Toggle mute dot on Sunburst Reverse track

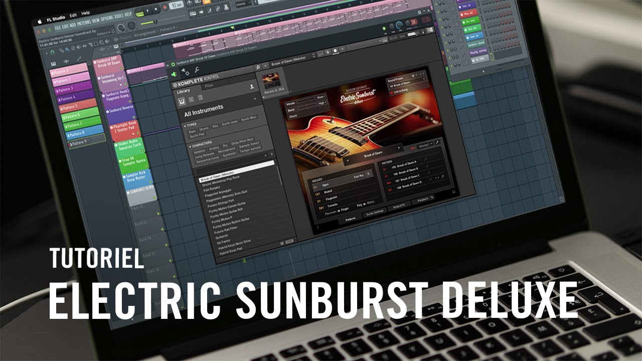133,117
